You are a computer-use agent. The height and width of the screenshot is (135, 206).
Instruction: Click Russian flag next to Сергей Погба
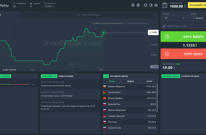click(x=105, y=128)
